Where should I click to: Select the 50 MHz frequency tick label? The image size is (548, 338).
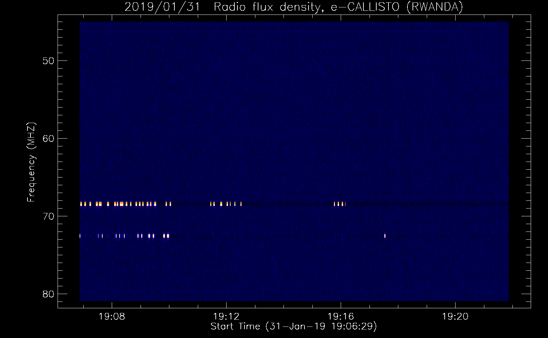click(x=48, y=61)
